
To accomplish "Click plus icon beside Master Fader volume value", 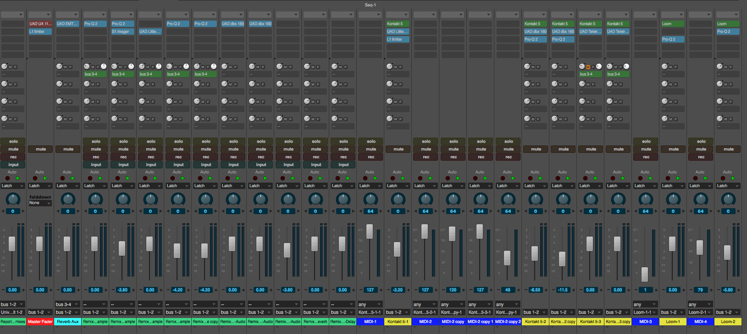I will [50, 290].
